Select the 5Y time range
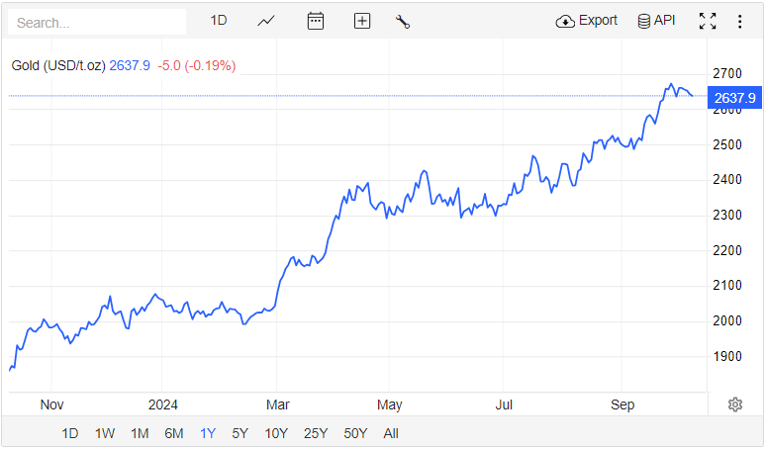 coord(239,433)
